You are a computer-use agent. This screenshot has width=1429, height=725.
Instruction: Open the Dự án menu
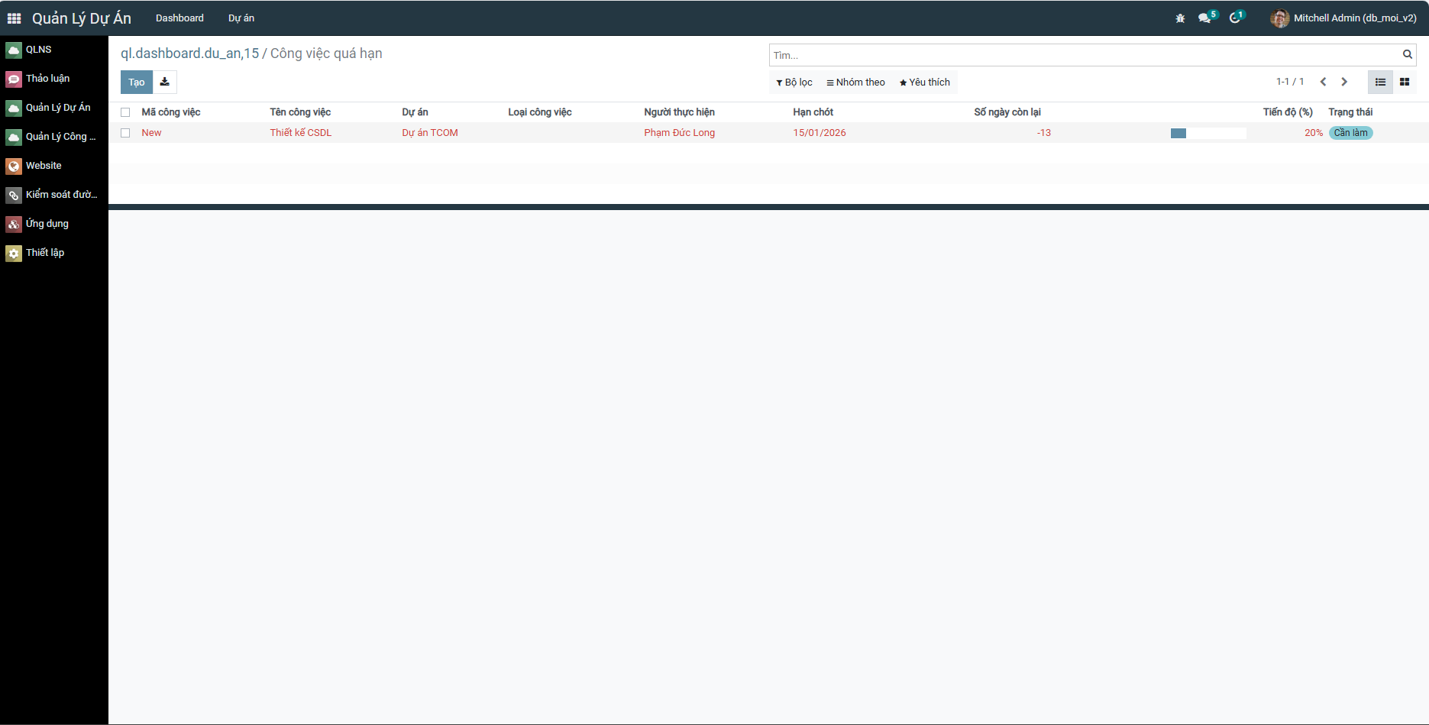click(241, 18)
